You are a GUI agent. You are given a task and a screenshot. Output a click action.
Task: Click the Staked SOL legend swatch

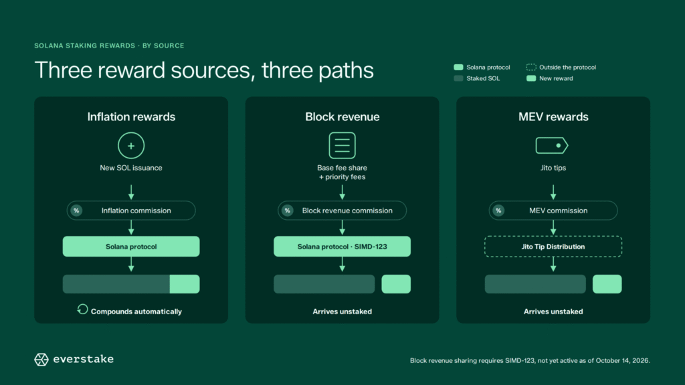458,79
